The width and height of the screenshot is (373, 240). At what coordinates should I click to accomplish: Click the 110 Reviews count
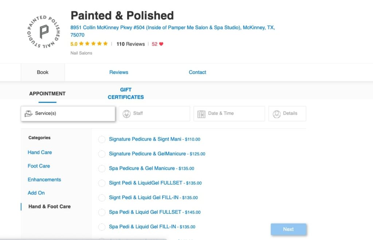click(x=131, y=44)
